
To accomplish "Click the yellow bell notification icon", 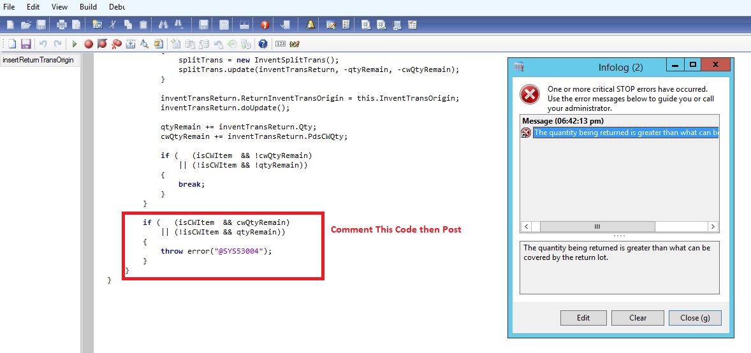I will coord(310,24).
